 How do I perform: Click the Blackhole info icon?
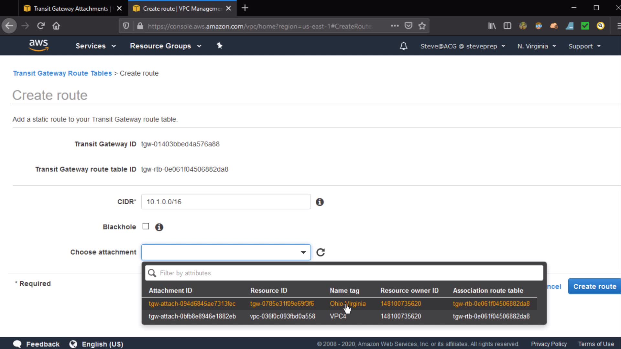[x=159, y=227]
